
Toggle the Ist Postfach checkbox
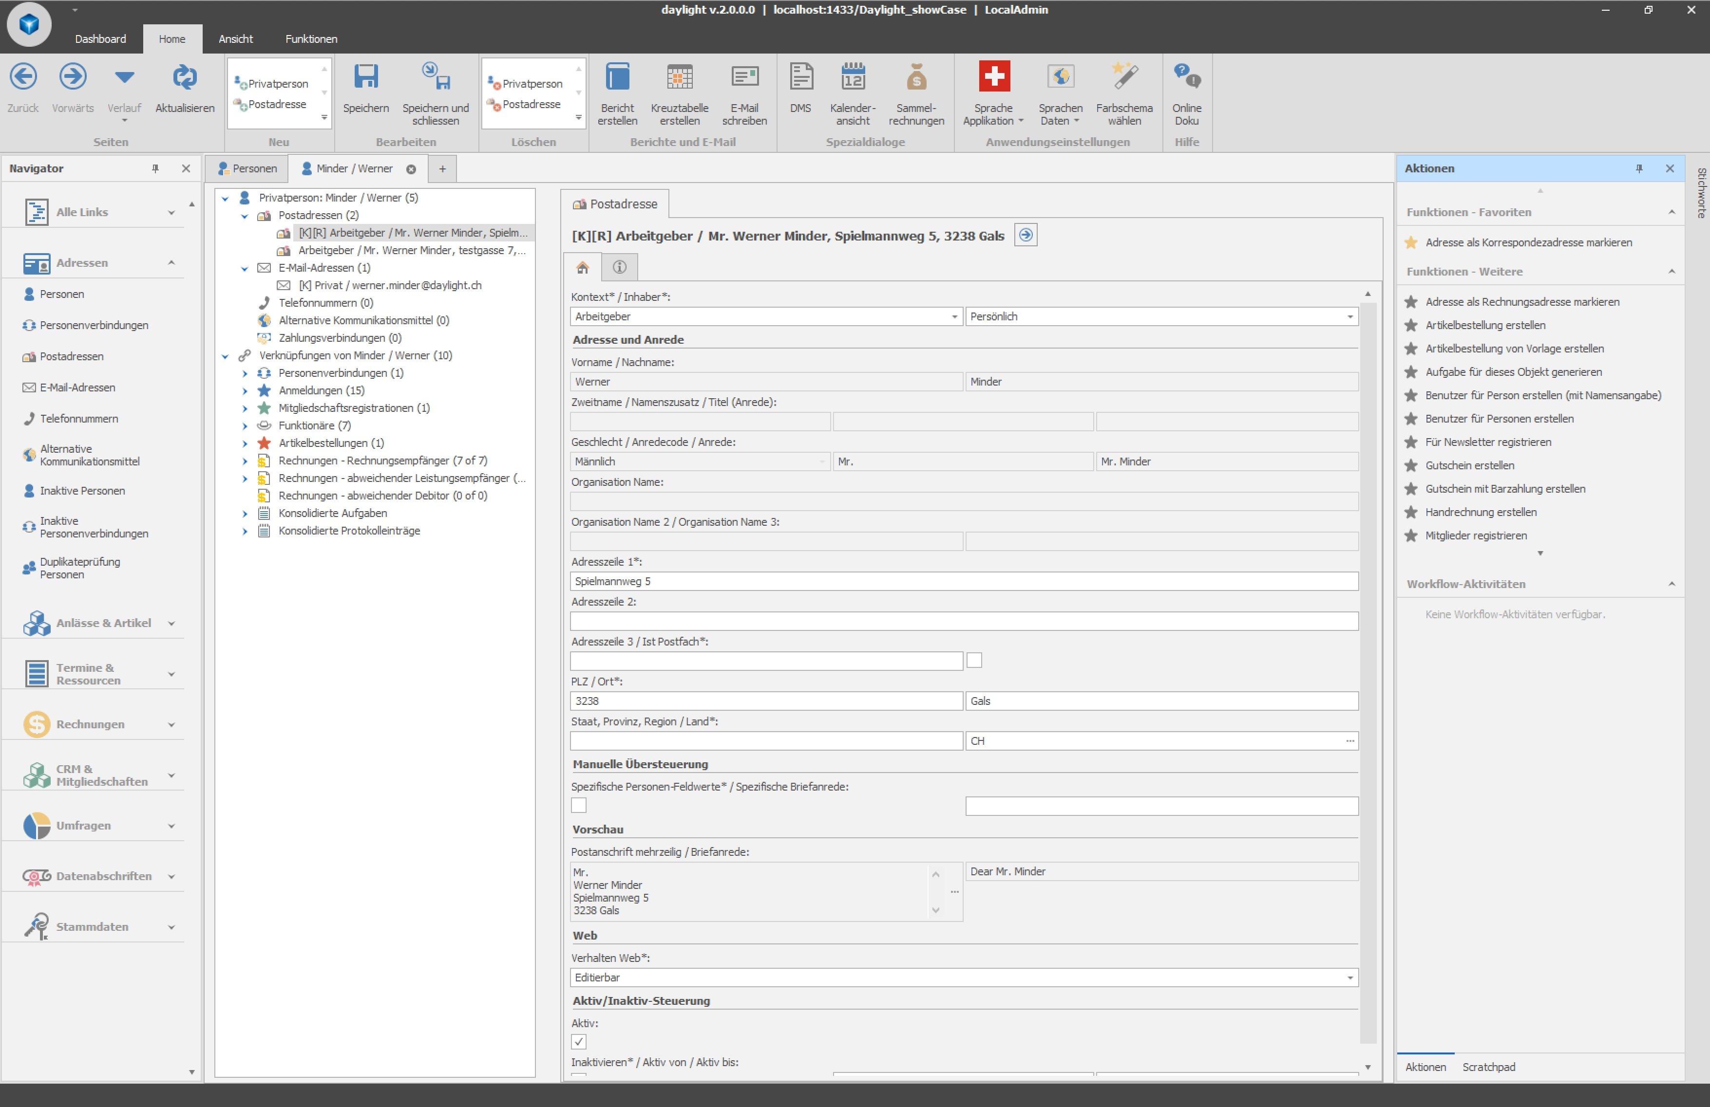(x=974, y=661)
